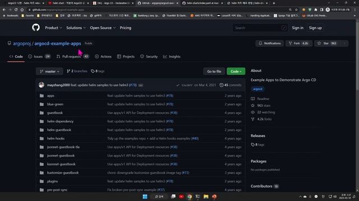This screenshot has height=201, width=359.
Task: Click Sign in
Action: (297, 28)
